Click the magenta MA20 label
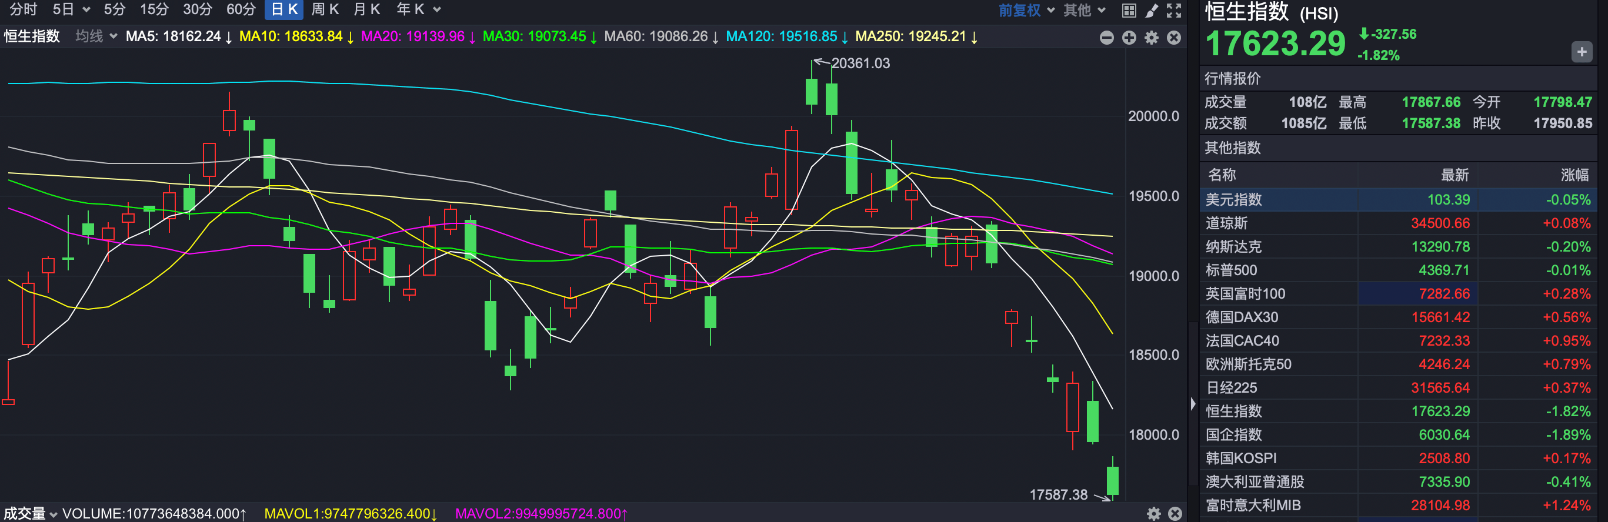 [x=418, y=36]
